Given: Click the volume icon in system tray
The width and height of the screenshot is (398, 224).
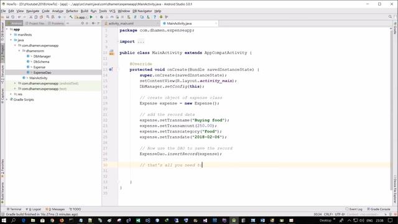Looking at the screenshot, I should pos(362,220).
